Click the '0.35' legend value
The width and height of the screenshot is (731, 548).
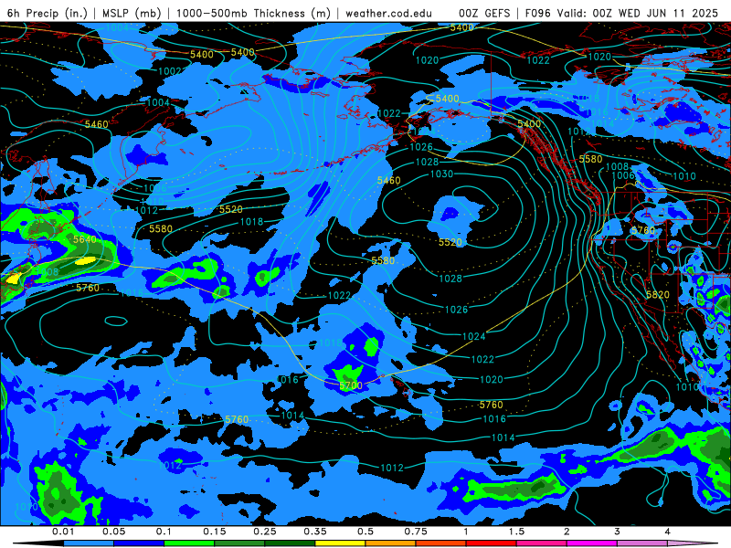(315, 532)
